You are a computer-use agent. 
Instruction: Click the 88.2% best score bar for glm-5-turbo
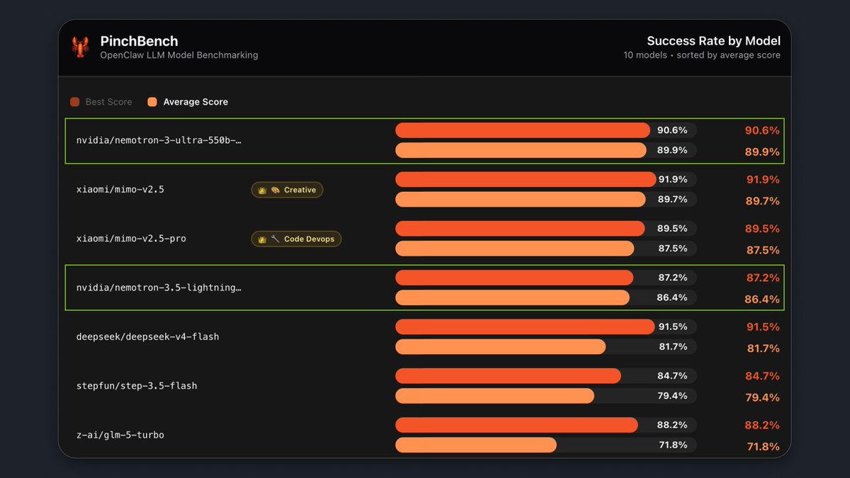(516, 425)
